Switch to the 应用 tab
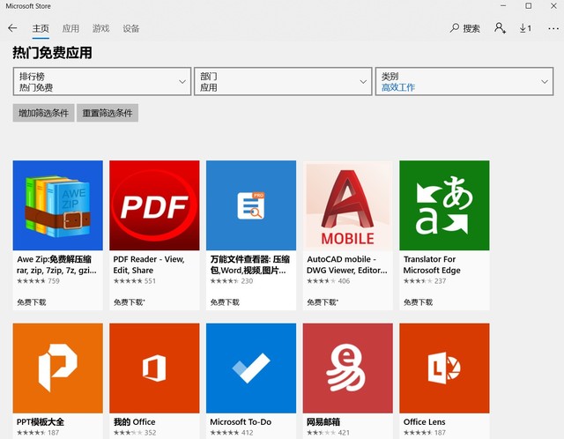 (70, 28)
